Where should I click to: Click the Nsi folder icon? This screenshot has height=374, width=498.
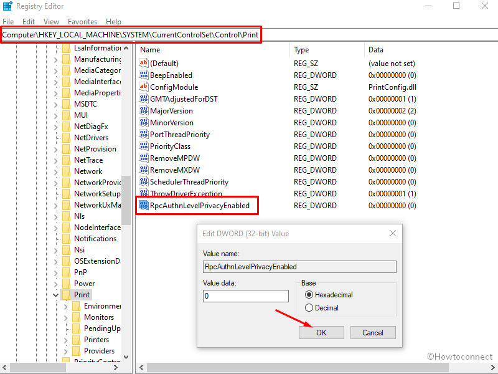click(x=66, y=250)
